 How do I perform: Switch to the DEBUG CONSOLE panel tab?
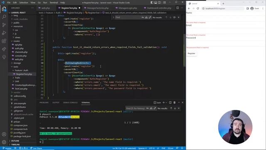click(x=70, y=102)
